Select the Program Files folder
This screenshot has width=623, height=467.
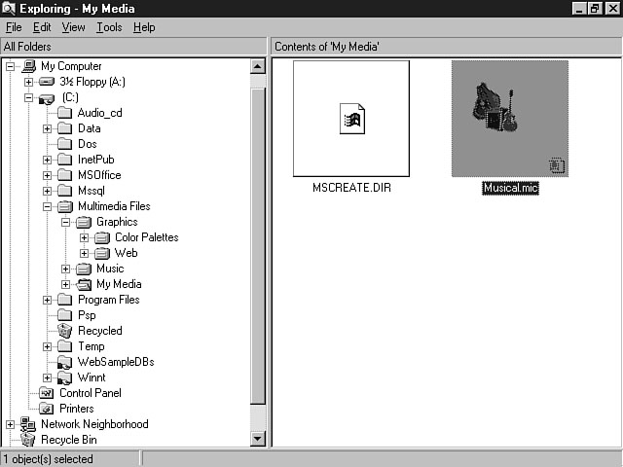click(x=108, y=300)
